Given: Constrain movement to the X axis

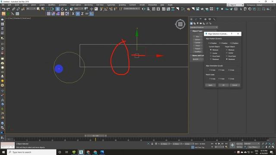Looking at the screenshot, I should [x=73, y=14].
